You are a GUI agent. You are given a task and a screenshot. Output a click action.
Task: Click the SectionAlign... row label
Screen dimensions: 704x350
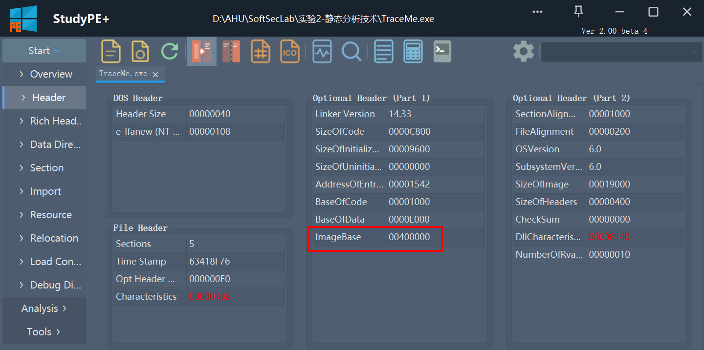(546, 114)
